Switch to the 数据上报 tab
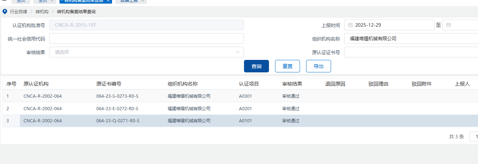 128,1
